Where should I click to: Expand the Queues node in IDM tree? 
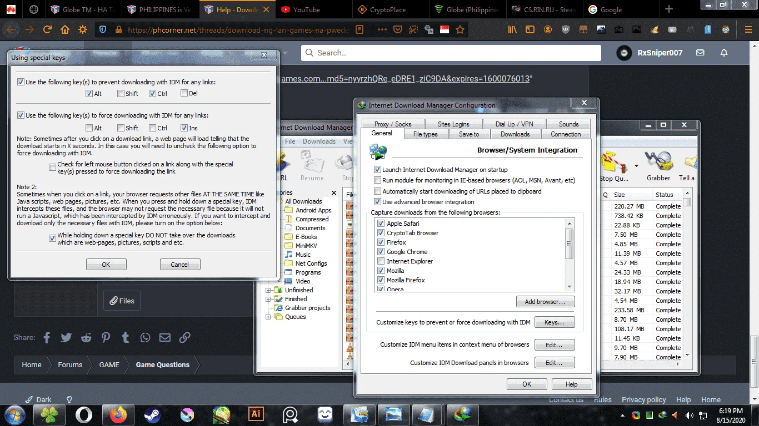pos(268,317)
